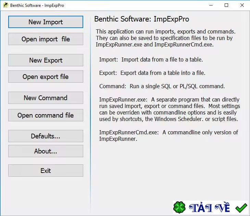The height and width of the screenshot is (216, 250).
Task: Click the ImpExpPro app icon in title bar
Action: click(x=6, y=5)
